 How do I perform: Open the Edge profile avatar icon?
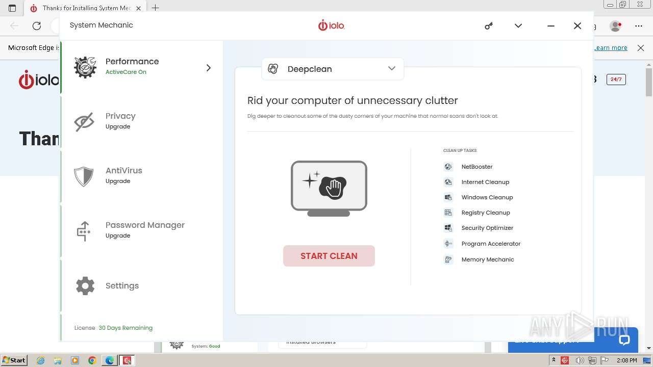616,25
